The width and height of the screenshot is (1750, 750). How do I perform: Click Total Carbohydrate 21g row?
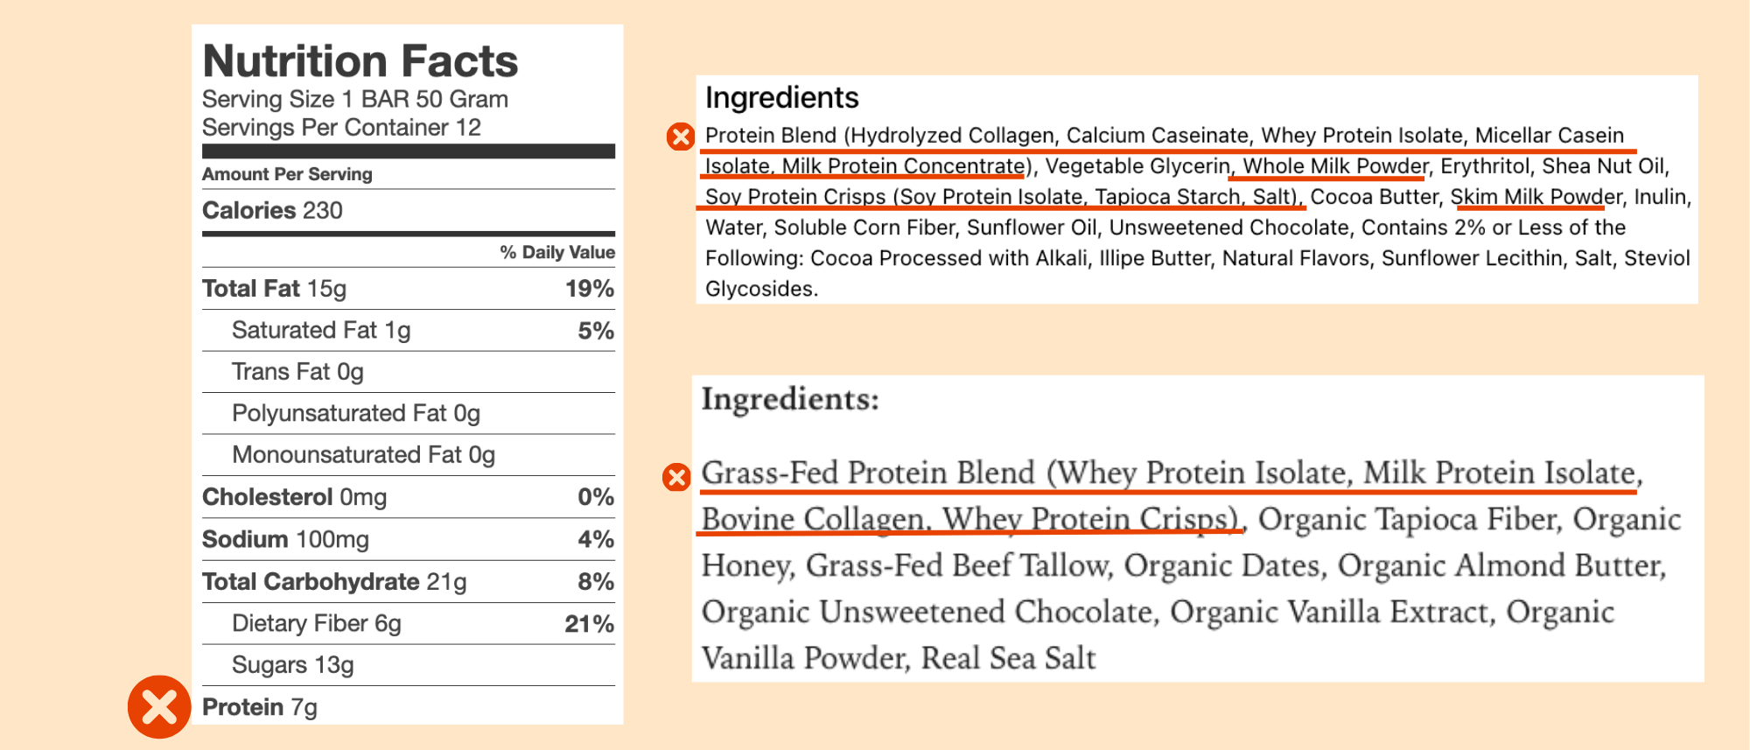click(409, 582)
